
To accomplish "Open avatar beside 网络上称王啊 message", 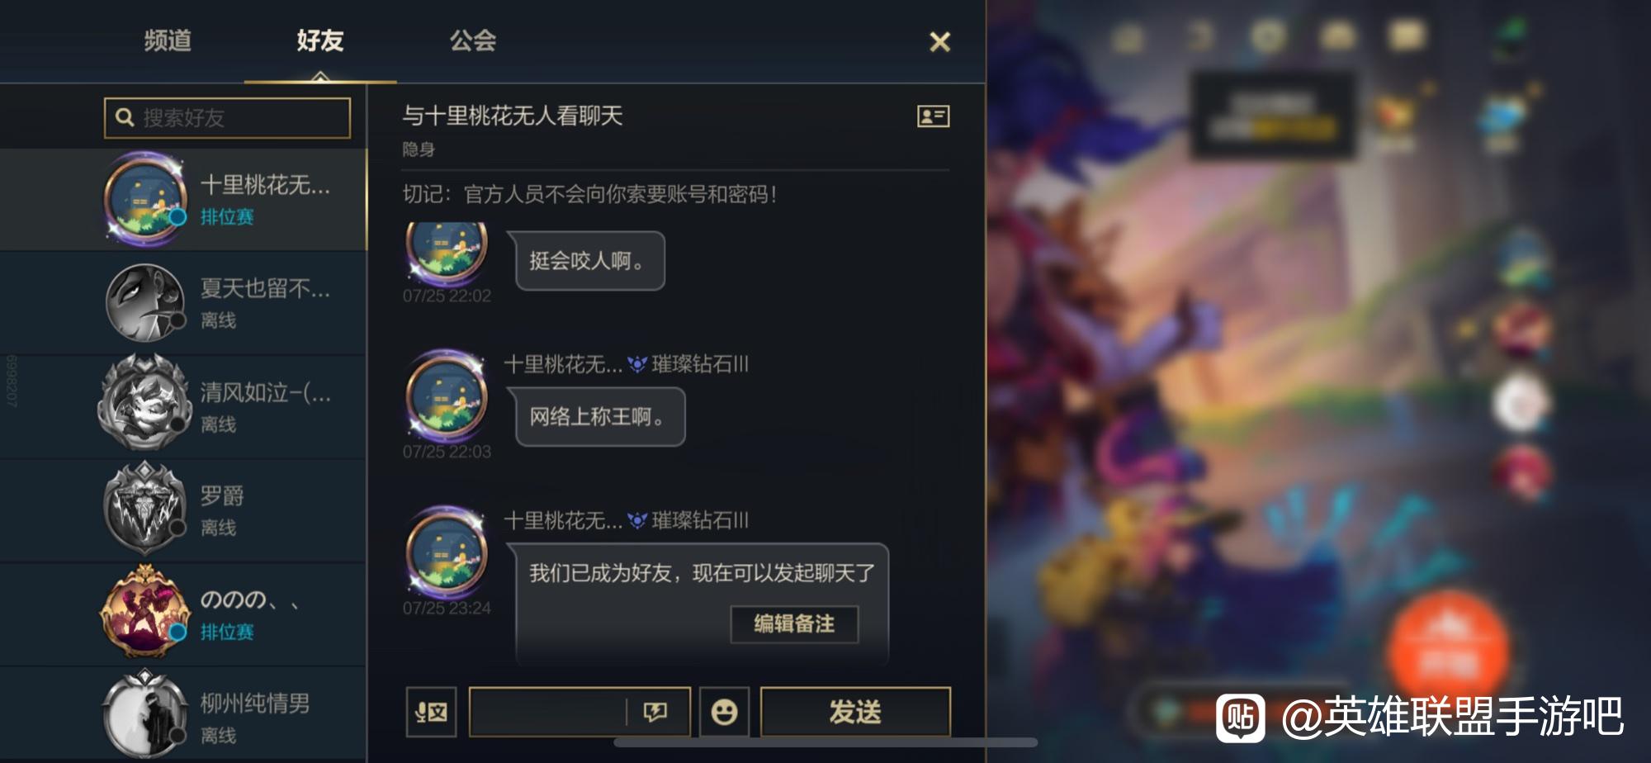I will [x=446, y=395].
